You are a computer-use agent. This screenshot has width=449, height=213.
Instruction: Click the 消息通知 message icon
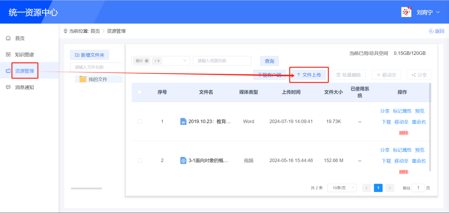pyautogui.click(x=8, y=87)
